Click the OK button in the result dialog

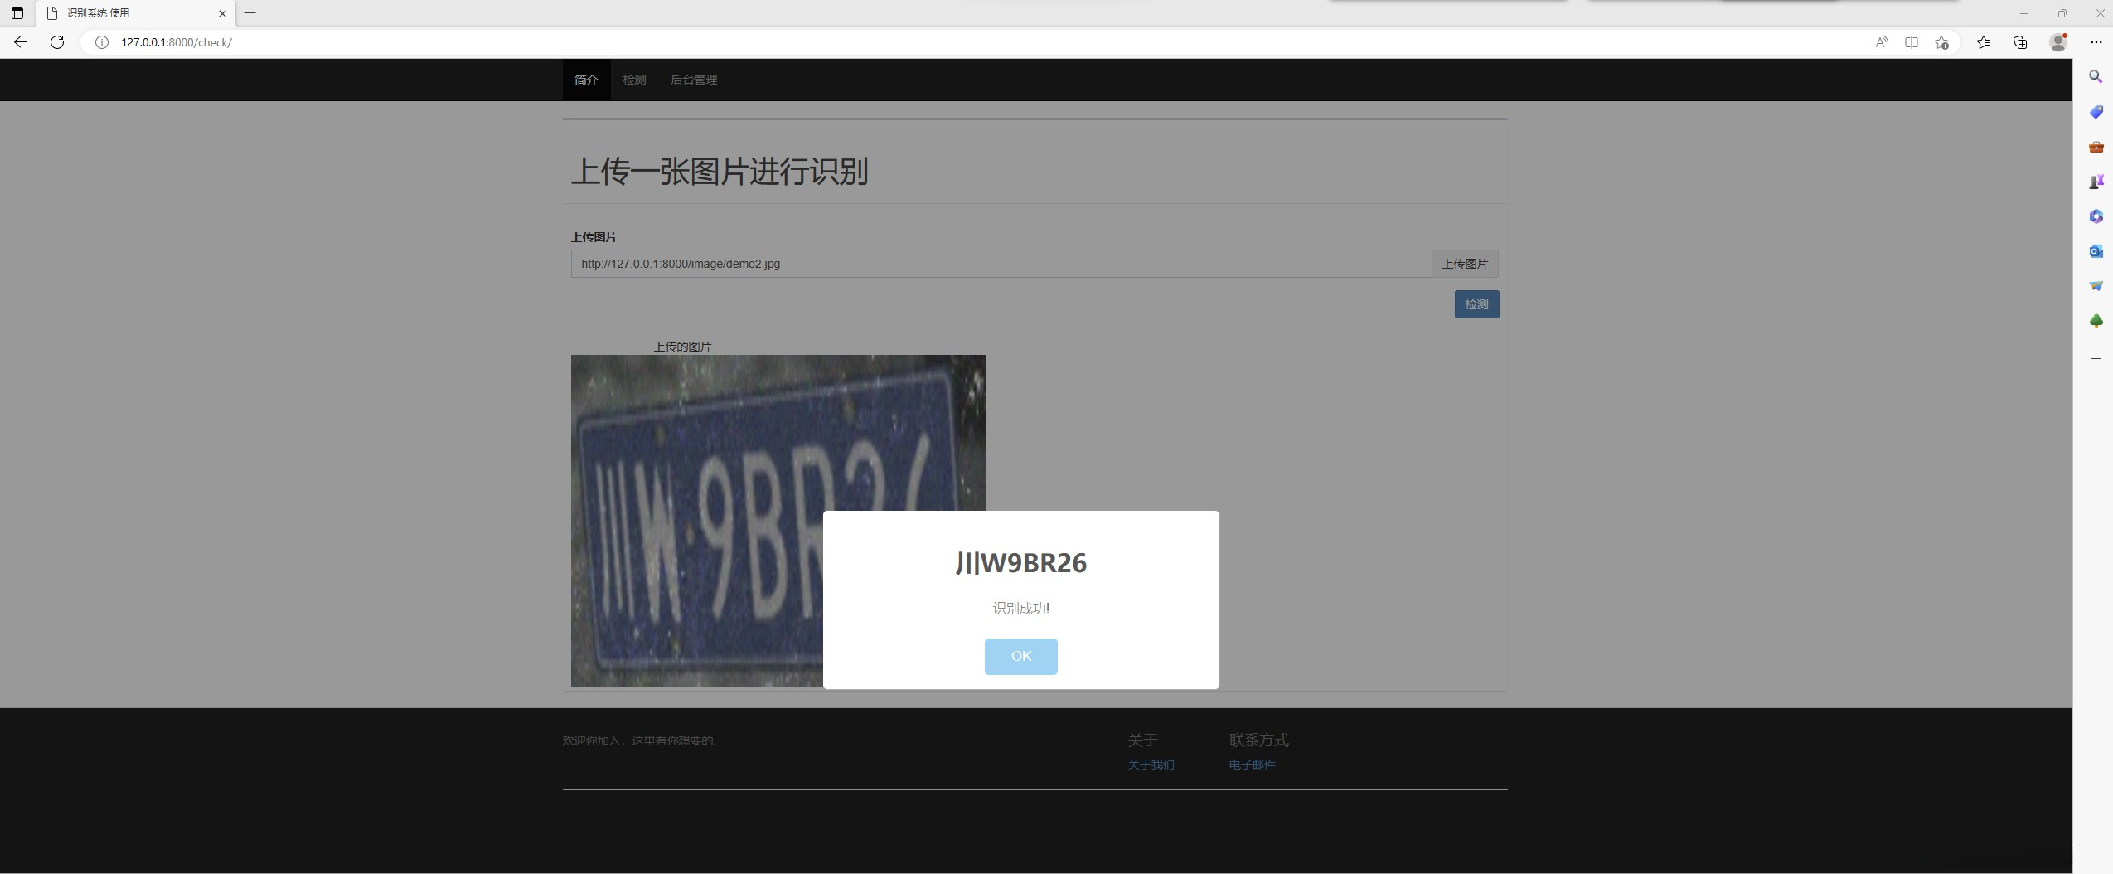click(x=1020, y=656)
